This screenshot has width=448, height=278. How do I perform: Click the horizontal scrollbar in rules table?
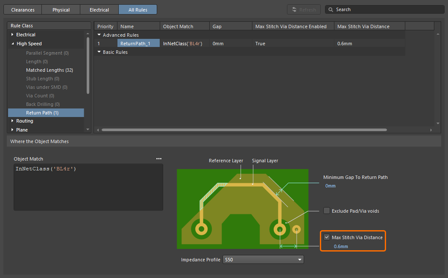243,130
